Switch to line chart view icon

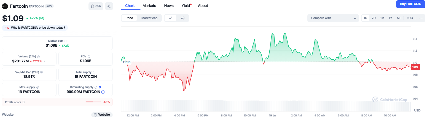170,18
